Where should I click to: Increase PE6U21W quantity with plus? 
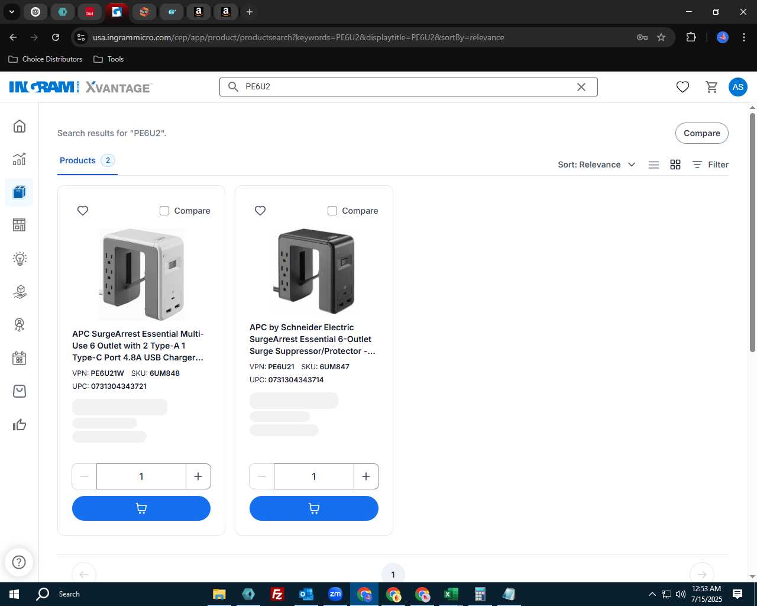198,476
